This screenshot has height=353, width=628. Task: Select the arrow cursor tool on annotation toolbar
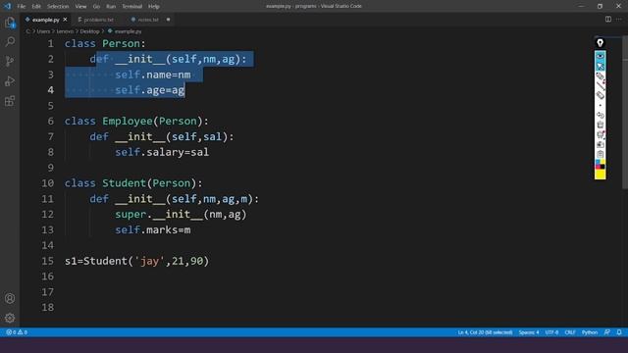click(x=600, y=66)
